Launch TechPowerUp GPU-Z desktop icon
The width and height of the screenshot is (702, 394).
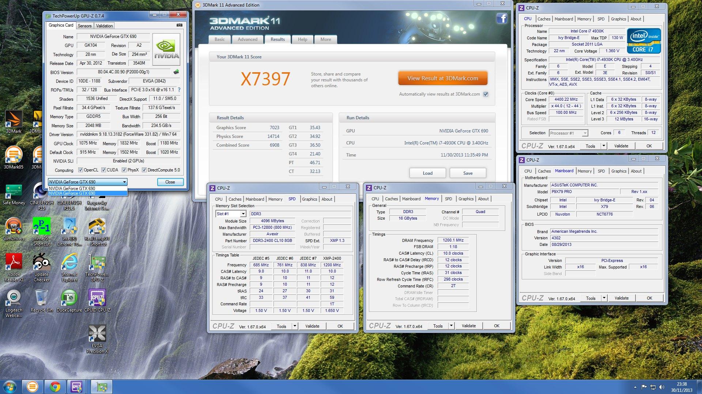(x=97, y=267)
